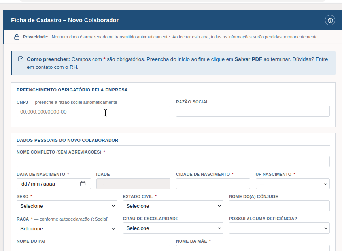Click the padlock privacy icon

17,37
